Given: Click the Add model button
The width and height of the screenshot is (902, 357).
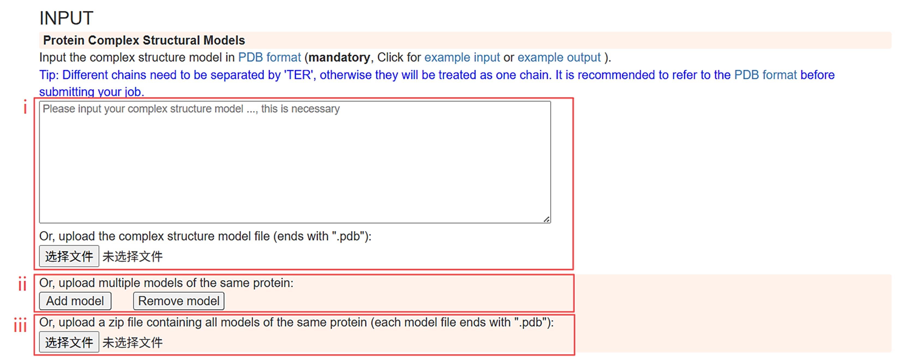Looking at the screenshot, I should [75, 301].
